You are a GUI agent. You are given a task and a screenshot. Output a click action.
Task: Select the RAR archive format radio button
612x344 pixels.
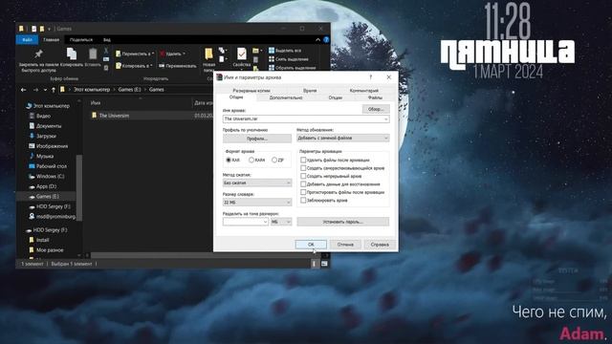click(x=229, y=160)
